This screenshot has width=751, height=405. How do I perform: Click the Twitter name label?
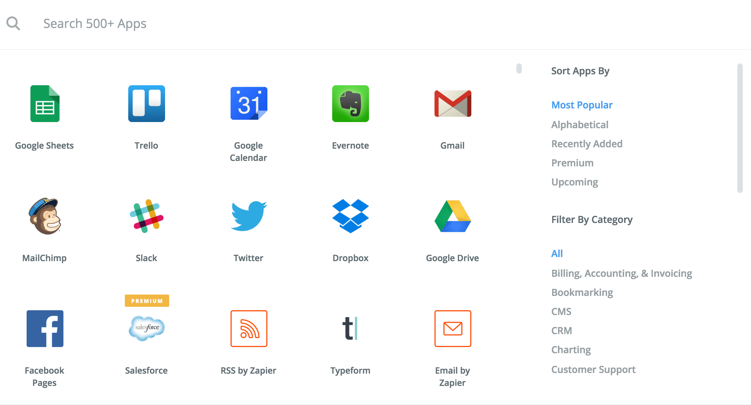pos(248,258)
